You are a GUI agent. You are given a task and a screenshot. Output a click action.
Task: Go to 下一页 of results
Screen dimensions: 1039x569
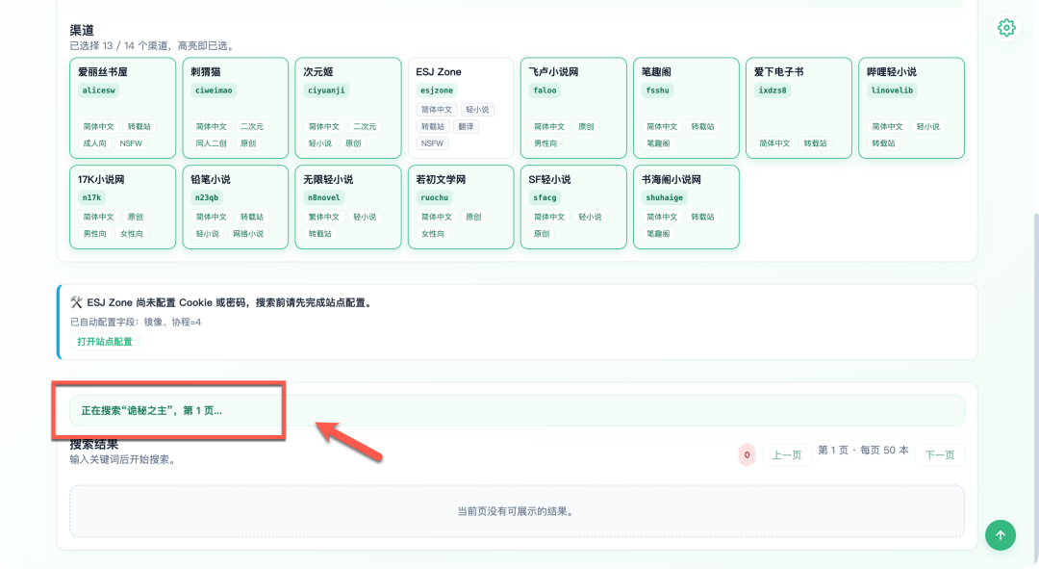938,455
